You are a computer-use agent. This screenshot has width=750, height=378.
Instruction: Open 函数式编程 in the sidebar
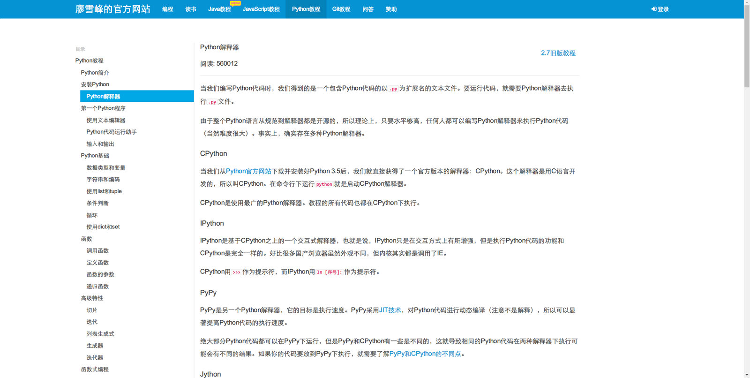95,370
